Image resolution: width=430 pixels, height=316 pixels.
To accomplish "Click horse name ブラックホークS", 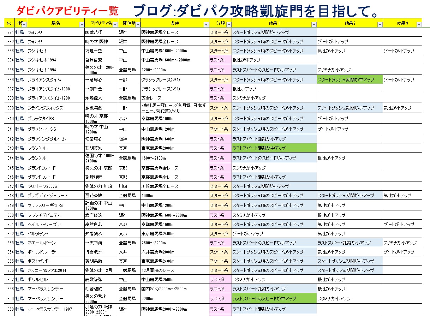I will (x=42, y=129).
